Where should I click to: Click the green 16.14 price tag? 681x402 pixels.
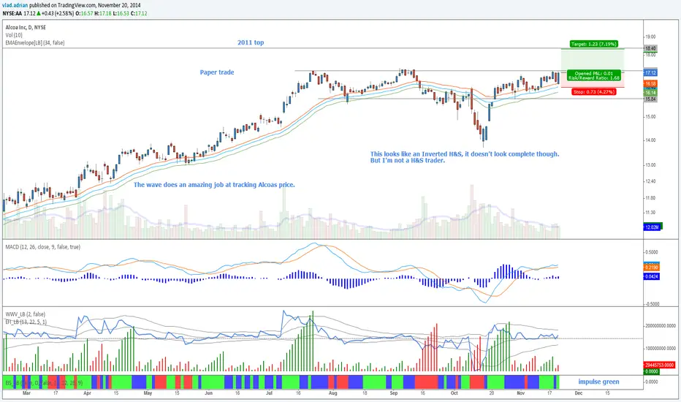point(650,93)
